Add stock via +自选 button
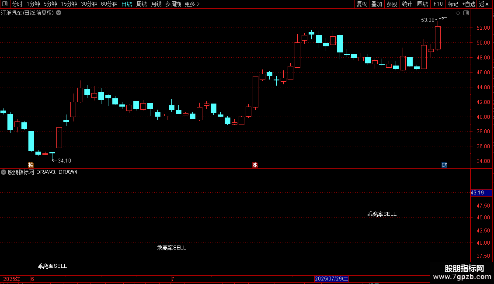 [x=469, y=4]
